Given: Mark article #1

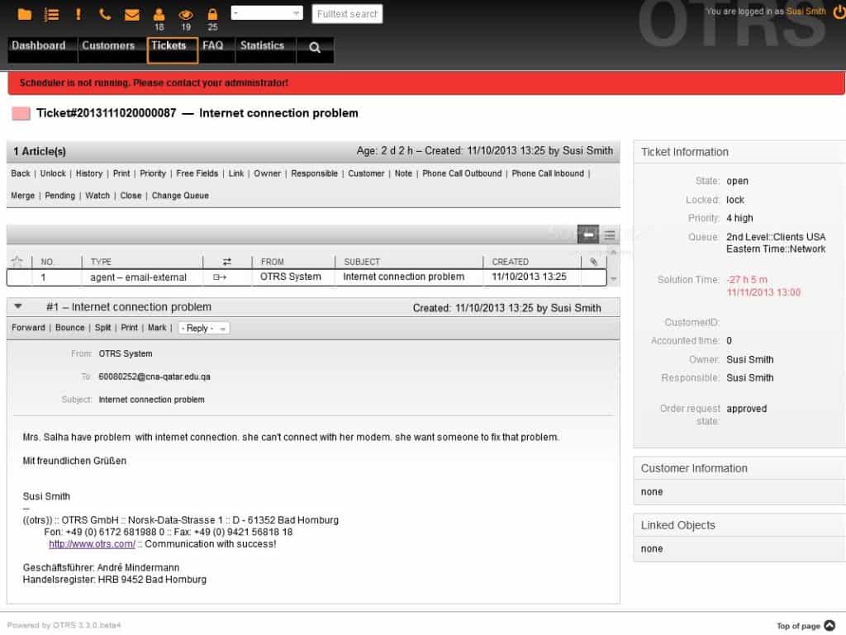Looking at the screenshot, I should (157, 327).
